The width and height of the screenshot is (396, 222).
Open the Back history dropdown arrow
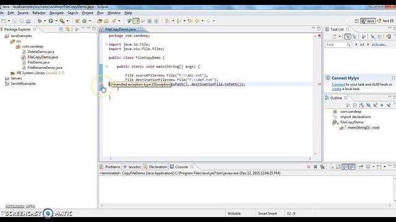pos(202,21)
